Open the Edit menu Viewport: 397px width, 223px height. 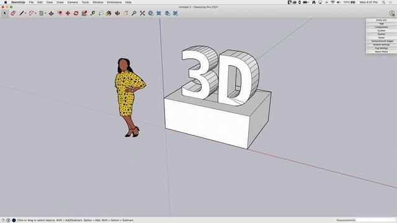(x=40, y=2)
